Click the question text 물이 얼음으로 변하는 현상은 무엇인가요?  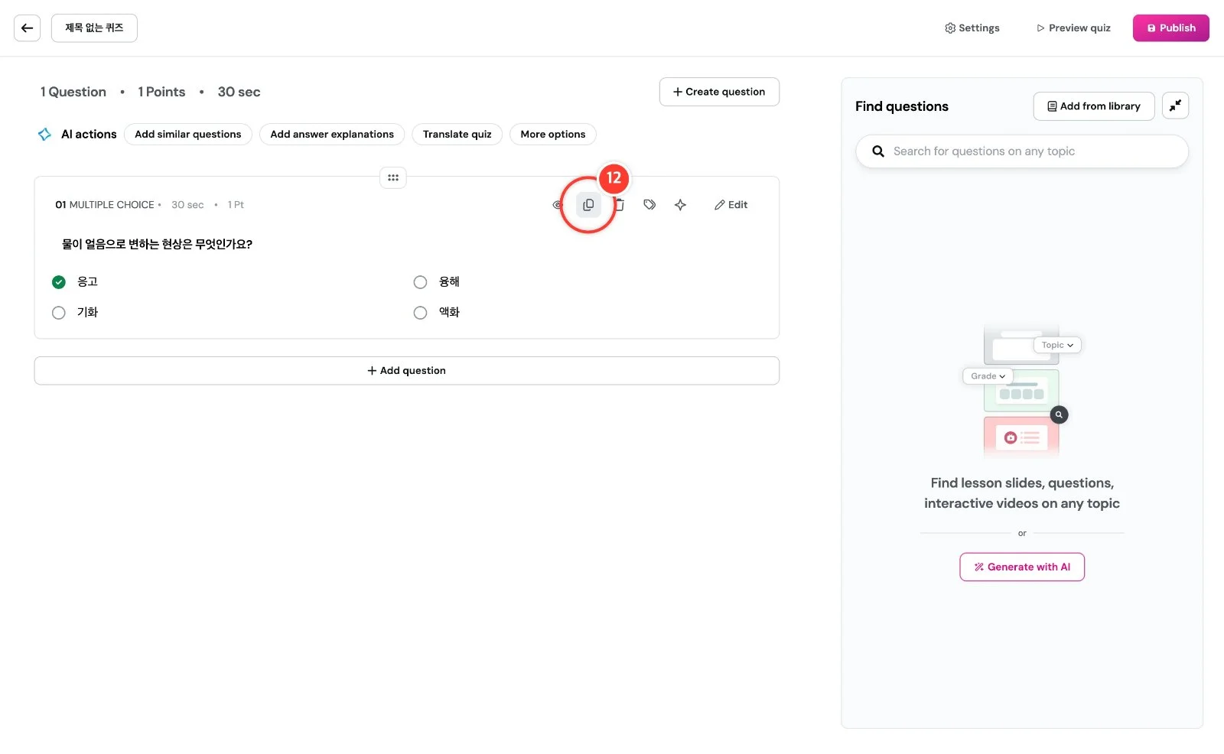[x=157, y=244]
